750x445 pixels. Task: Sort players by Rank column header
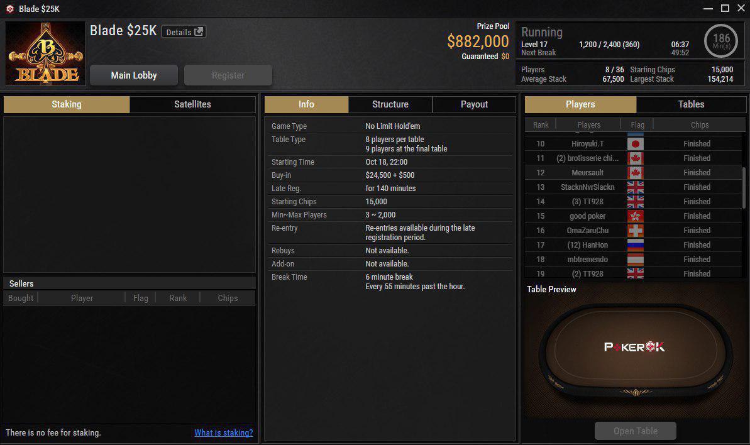tap(541, 124)
